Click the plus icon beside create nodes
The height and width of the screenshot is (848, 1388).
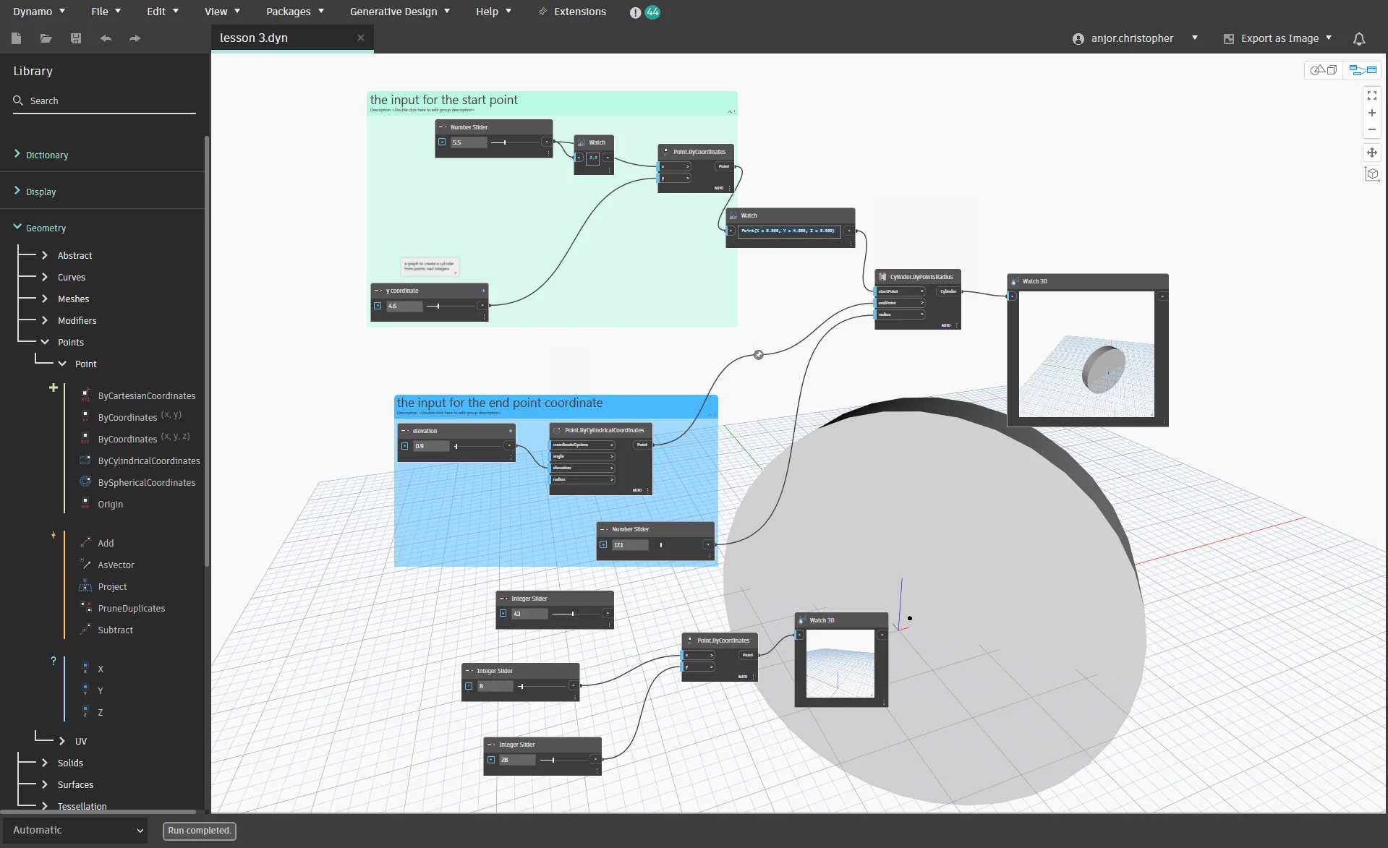[53, 387]
